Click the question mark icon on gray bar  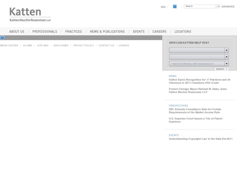coord(2,38)
